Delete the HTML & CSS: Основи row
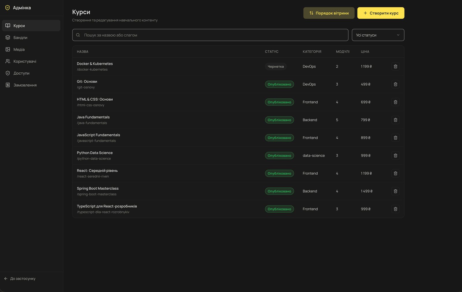 395,102
